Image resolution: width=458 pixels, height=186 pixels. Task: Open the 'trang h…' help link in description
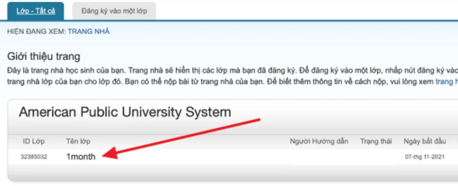446,82
